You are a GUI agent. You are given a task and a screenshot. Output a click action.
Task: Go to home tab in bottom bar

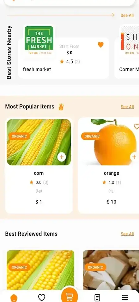pos(14,298)
